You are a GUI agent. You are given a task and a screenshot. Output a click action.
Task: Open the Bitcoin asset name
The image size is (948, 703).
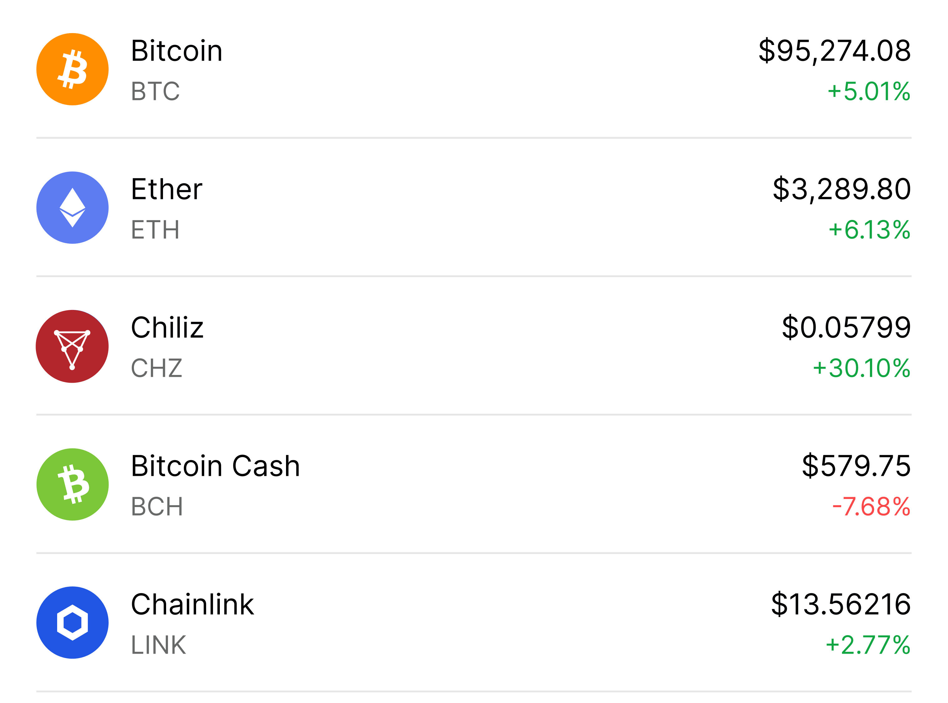(x=176, y=51)
